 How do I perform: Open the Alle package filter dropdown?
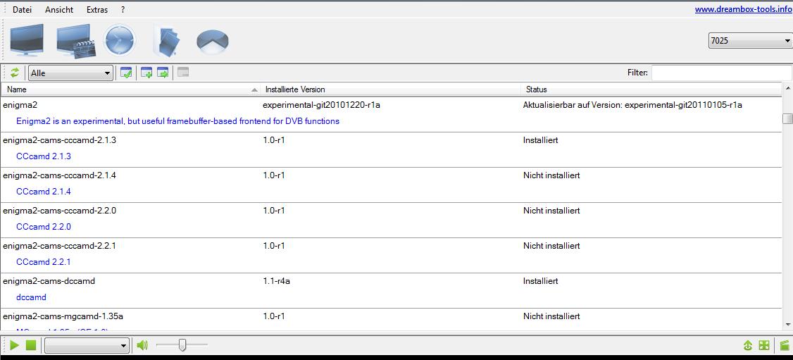coord(70,73)
